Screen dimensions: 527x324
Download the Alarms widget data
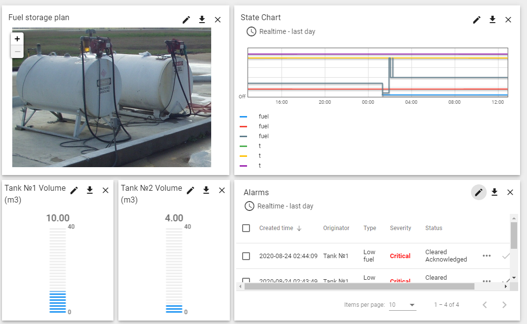[x=495, y=192]
